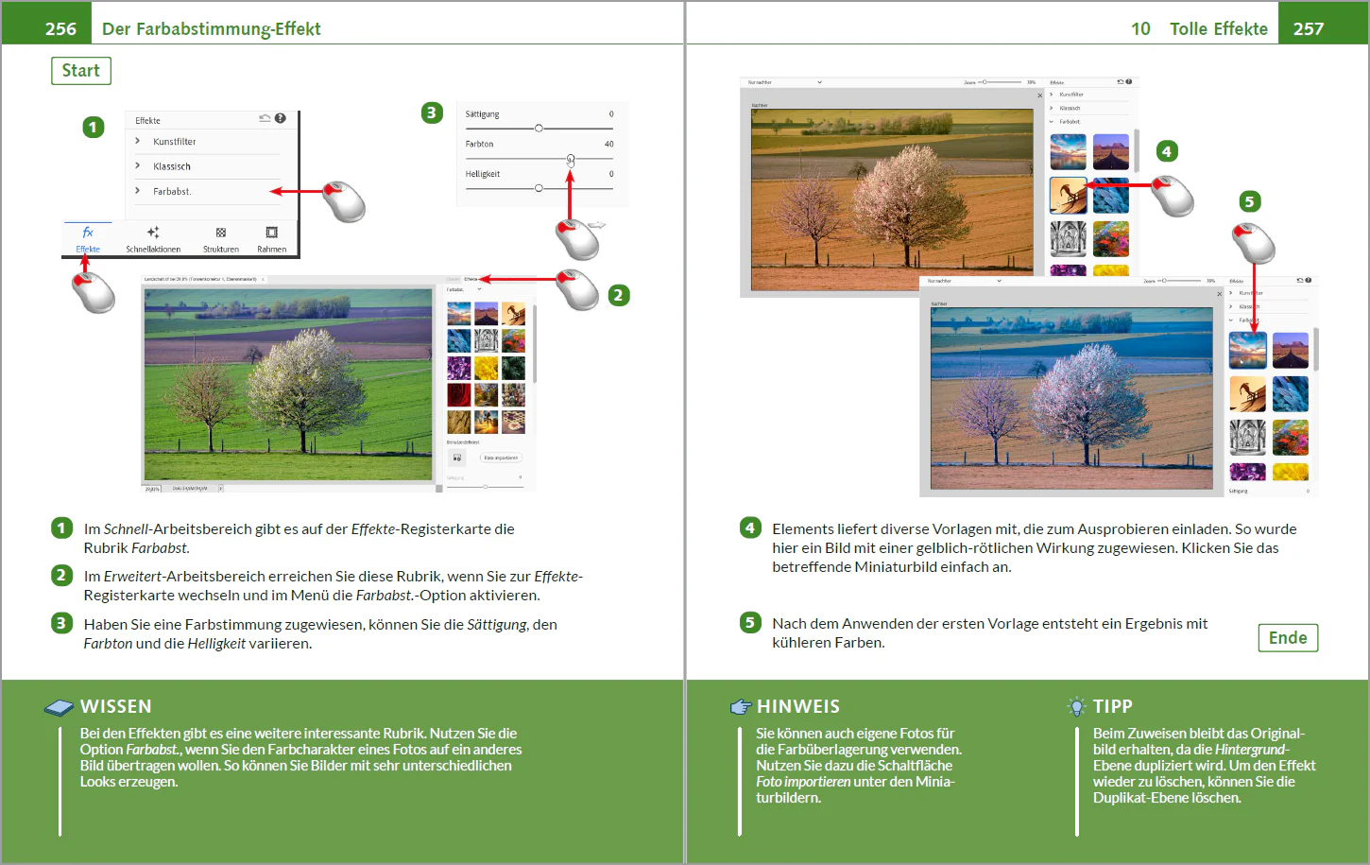Close the Nachher preview in the yellowish screenshot
This screenshot has height=865, width=1370.
point(1039,95)
